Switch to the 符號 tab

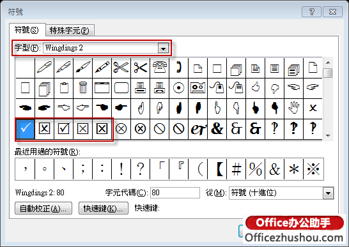27,29
